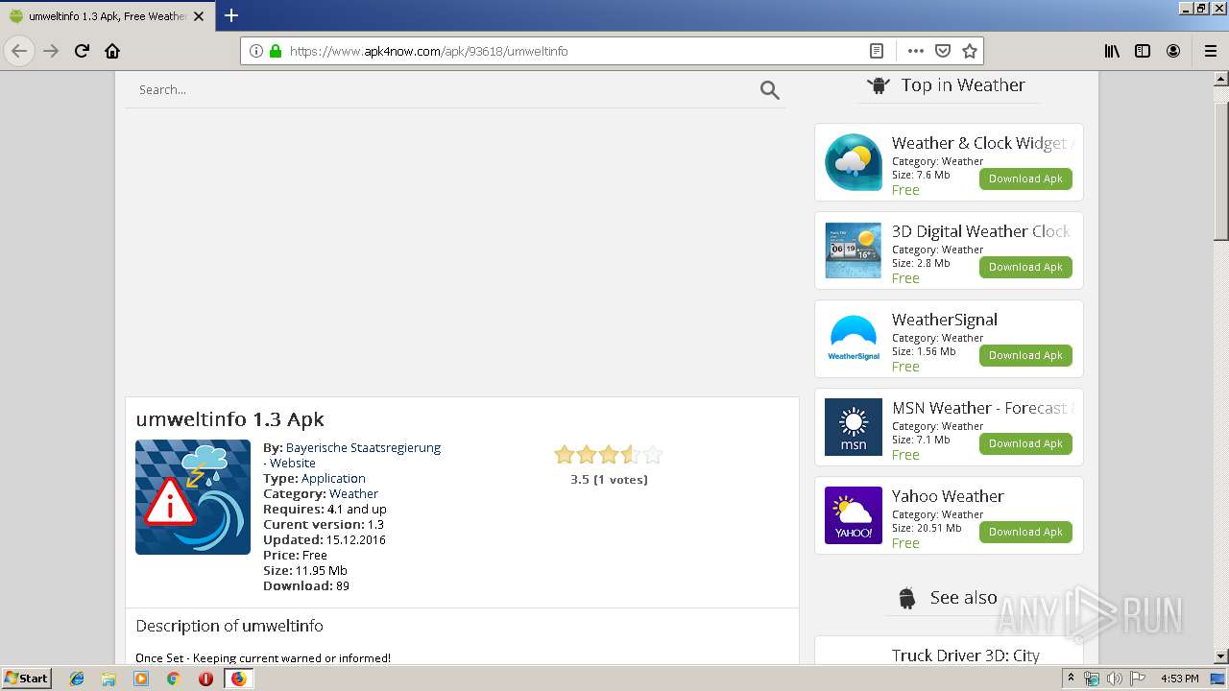Go back to previous page
This screenshot has width=1229, height=691.
pyautogui.click(x=19, y=51)
